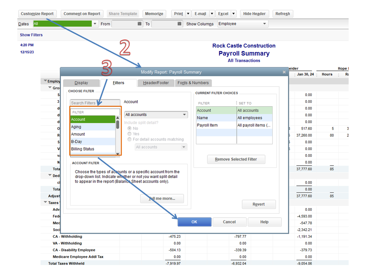The width and height of the screenshot is (366, 274).
Task: Click the Hide Header button
Action: pyautogui.click(x=254, y=14)
